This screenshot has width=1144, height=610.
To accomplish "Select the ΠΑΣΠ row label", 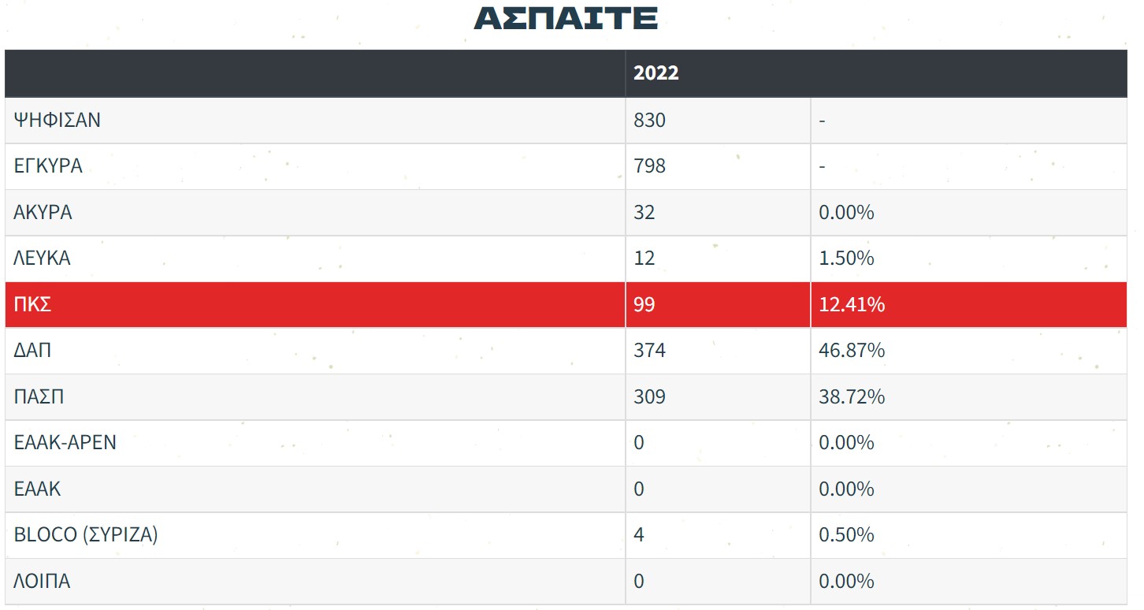I will 39,396.
